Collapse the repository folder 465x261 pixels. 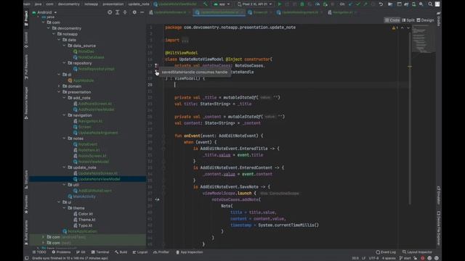tap(65, 63)
